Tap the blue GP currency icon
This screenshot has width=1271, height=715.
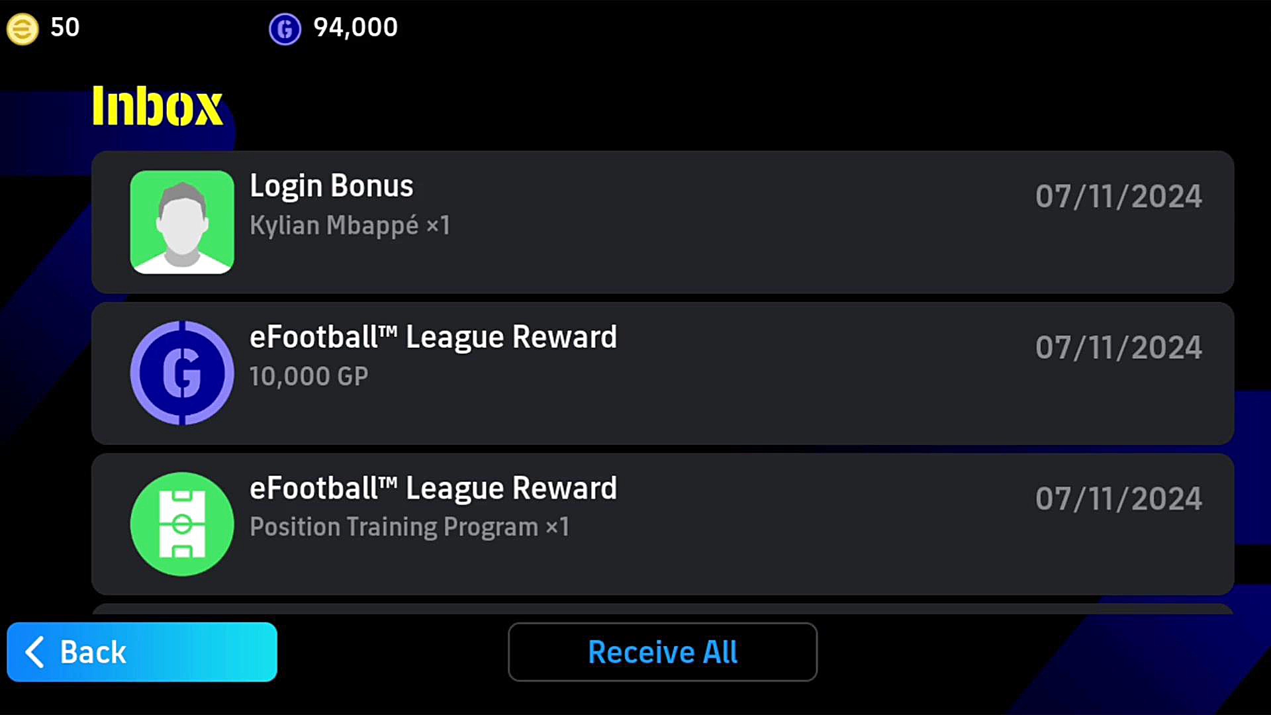(x=285, y=29)
